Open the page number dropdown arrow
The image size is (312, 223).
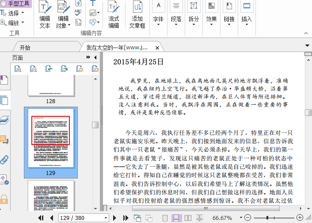pos(106,218)
